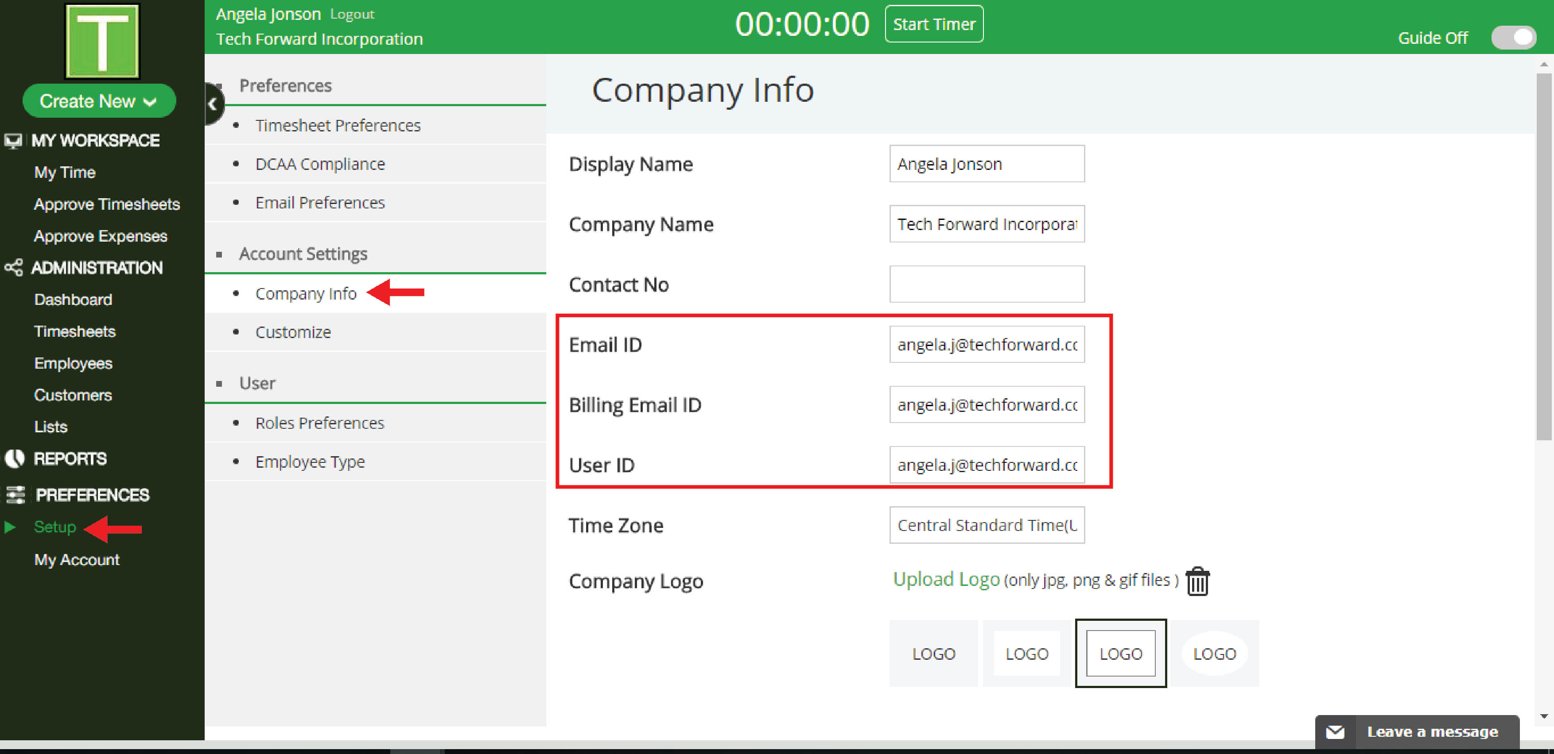
Task: Open the Time Zone dropdown field
Action: pos(987,525)
